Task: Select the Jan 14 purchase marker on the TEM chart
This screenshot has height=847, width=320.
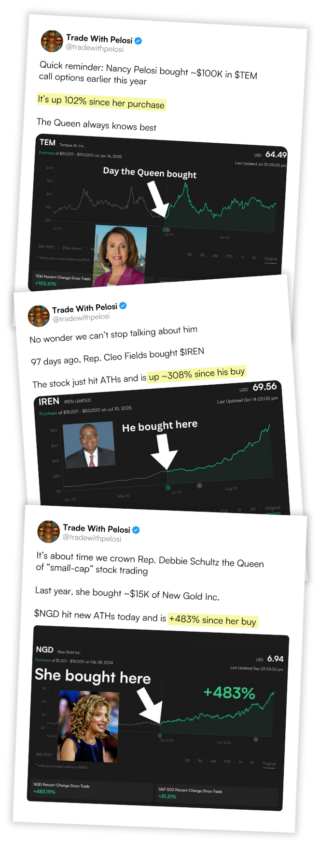Action: (165, 229)
